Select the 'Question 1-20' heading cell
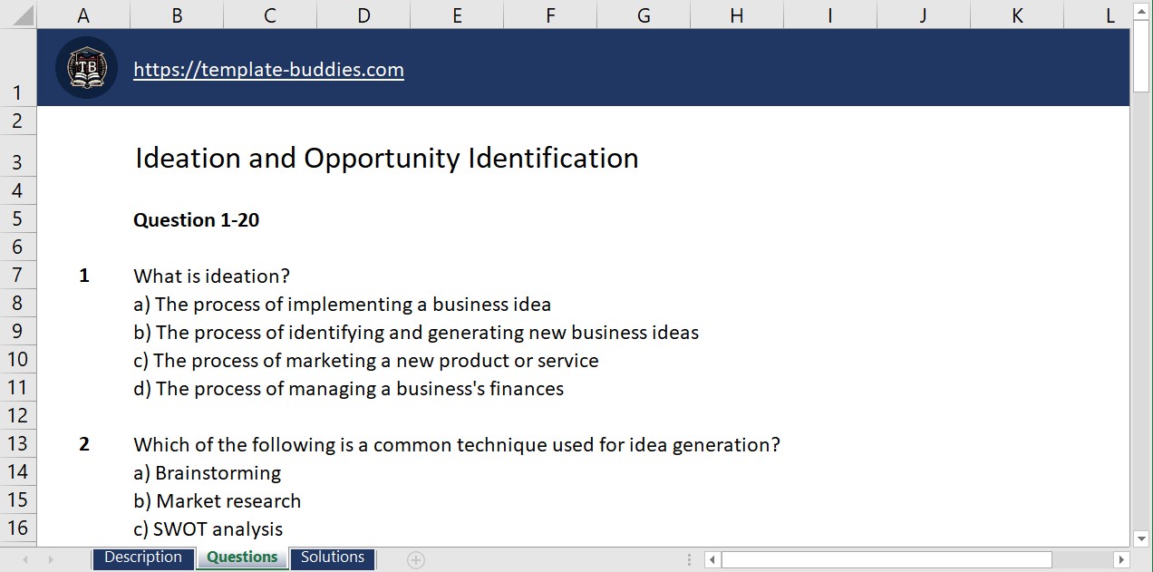 pos(196,218)
